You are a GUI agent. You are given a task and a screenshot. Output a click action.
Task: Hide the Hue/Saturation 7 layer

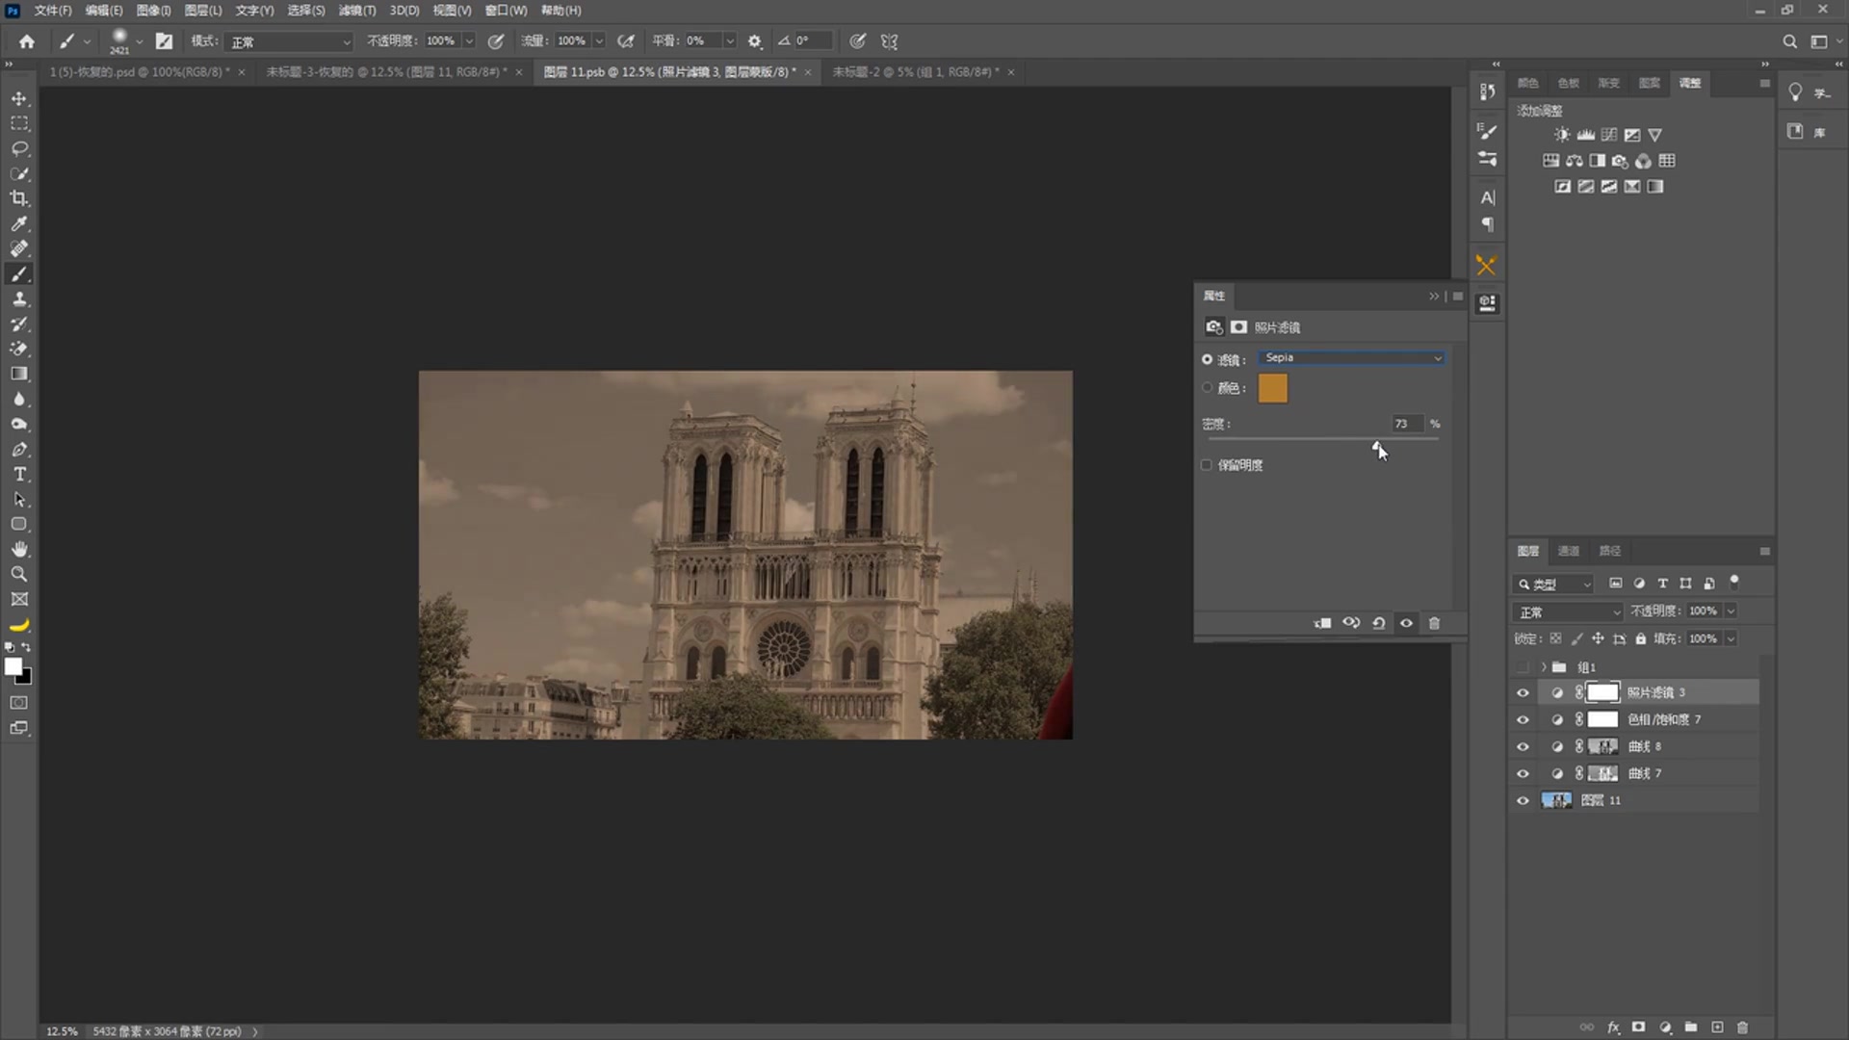1523,719
